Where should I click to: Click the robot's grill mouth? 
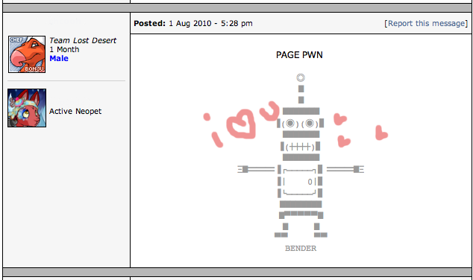[300, 147]
